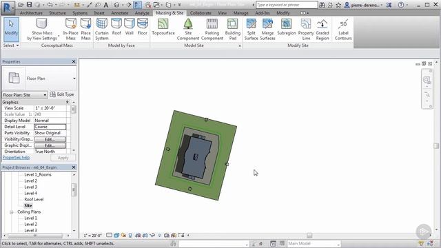Click Edit for Visibility/Graphics overrides
Viewport: 441px width, 248px height.
click(50, 139)
